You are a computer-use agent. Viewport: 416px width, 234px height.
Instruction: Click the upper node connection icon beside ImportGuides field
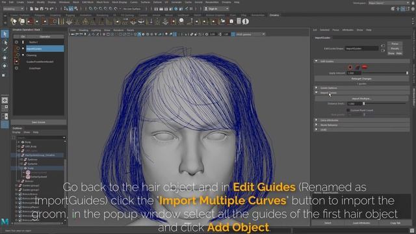383,46
